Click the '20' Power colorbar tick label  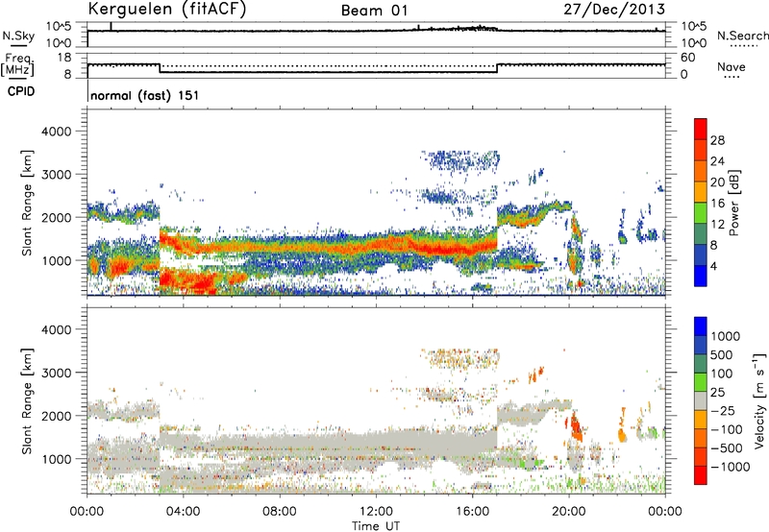coord(717,182)
